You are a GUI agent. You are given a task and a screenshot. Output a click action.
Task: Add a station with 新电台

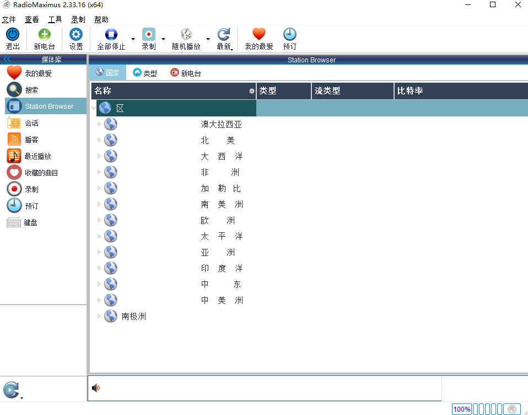point(44,39)
